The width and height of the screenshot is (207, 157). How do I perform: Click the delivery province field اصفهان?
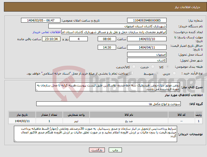pos(147,55)
